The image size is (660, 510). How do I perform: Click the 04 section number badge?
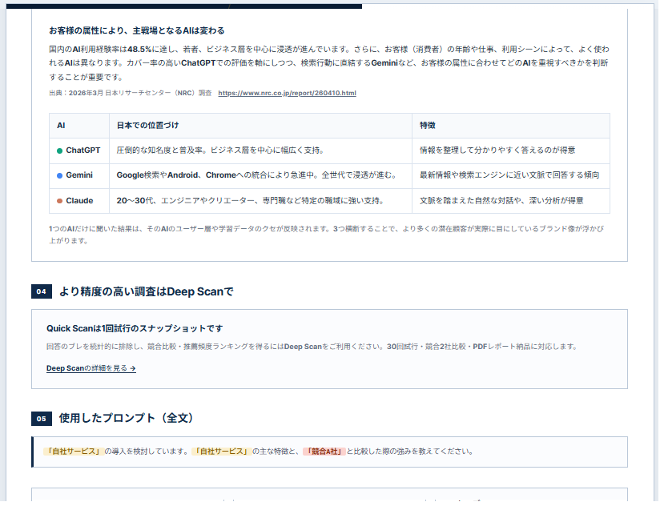(x=42, y=291)
